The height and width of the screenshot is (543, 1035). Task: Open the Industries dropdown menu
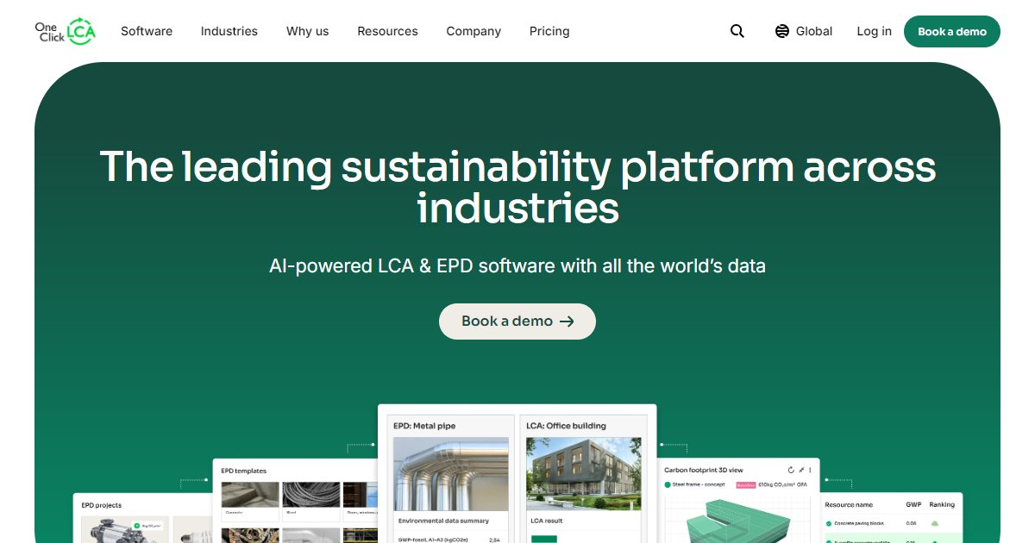(x=229, y=31)
